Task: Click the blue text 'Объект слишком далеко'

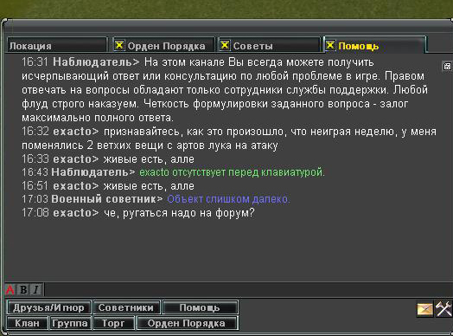Action: [228, 199]
